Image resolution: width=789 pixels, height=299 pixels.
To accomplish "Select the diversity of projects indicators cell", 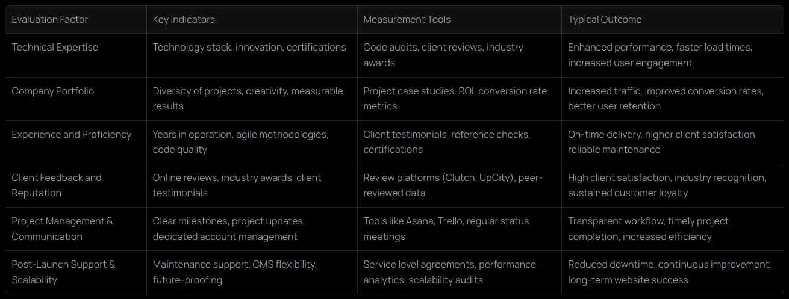I will click(252, 99).
